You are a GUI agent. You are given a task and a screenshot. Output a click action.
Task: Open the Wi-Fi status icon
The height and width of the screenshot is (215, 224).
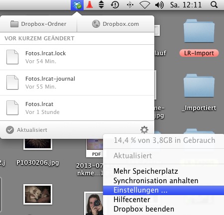pyautogui.click(x=145, y=5)
